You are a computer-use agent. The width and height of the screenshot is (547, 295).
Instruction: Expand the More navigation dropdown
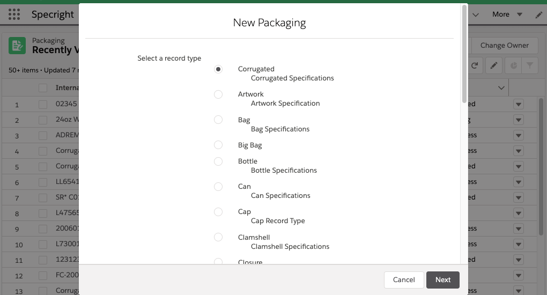(x=507, y=14)
